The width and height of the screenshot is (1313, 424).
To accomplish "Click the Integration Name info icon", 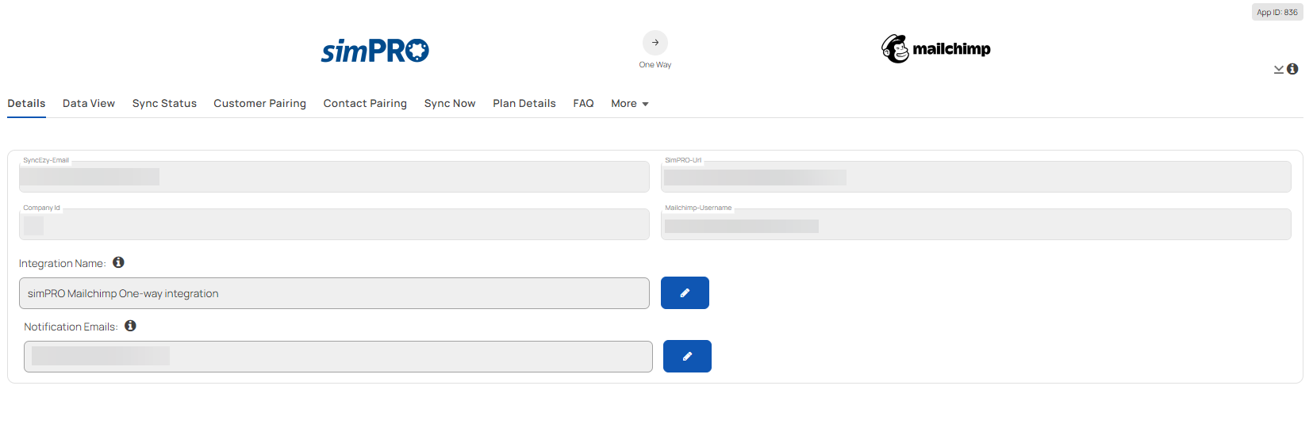I will [118, 262].
